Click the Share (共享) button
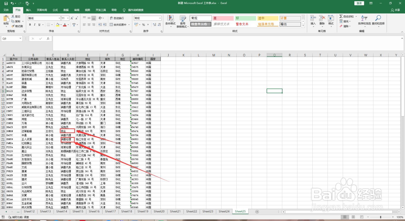405x221 pixels. coord(395,10)
